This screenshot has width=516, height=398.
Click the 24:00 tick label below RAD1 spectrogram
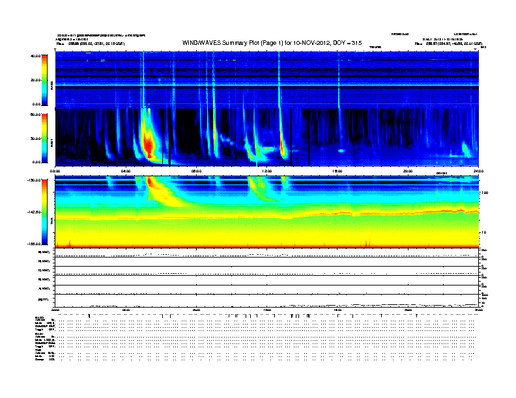(x=478, y=171)
